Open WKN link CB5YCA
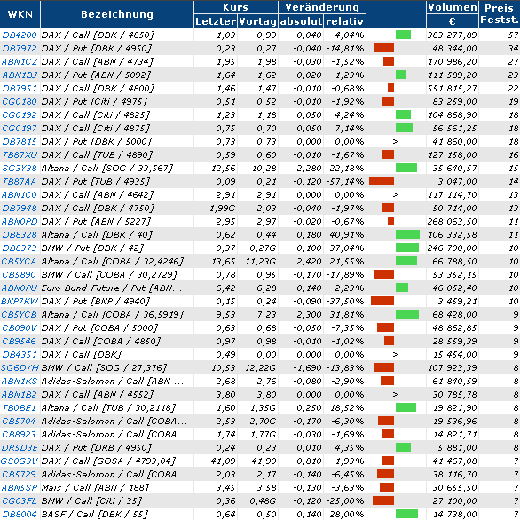 [19, 261]
